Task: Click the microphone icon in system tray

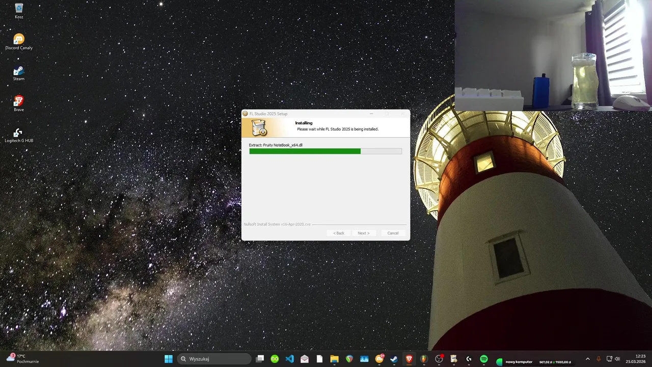Action: (599, 359)
